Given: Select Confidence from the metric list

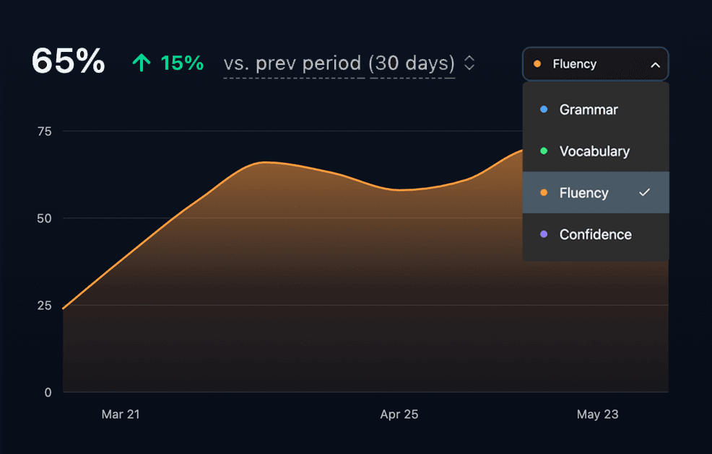Looking at the screenshot, I should pos(595,234).
